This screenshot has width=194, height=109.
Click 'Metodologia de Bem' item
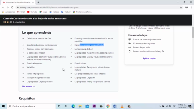tap(84, 49)
